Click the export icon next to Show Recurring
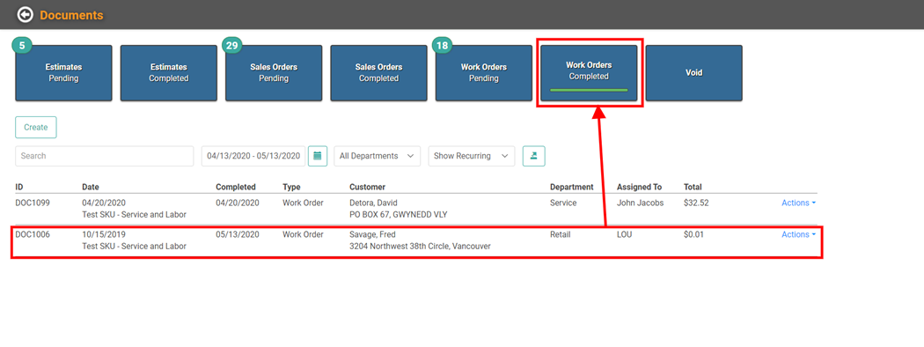The width and height of the screenshot is (924, 347). 534,157
